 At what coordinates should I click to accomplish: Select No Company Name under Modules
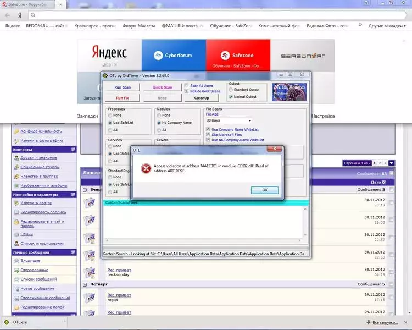159,123
